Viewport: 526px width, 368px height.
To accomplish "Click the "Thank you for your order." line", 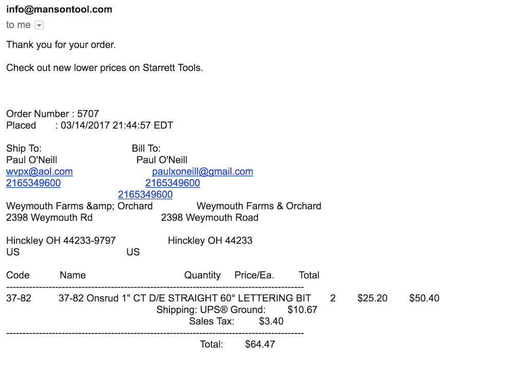I will point(61,45).
